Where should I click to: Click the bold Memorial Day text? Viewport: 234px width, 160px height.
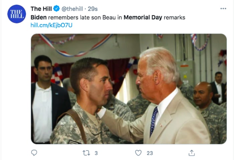pyautogui.click(x=143, y=17)
